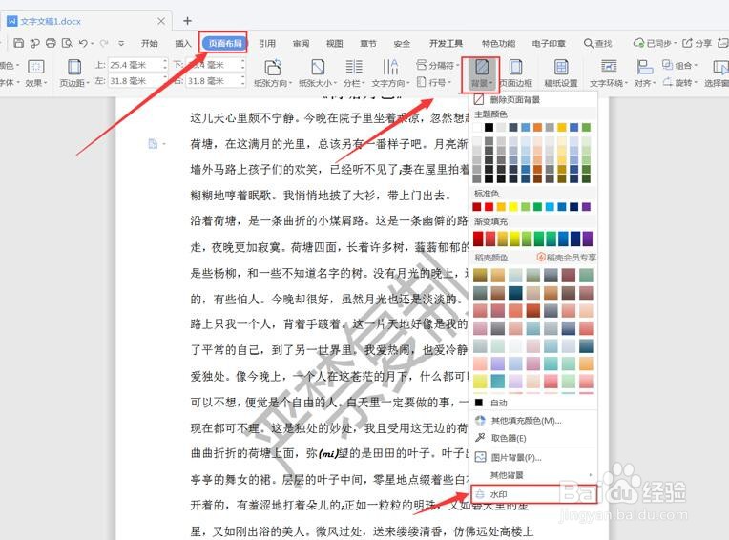
Task: Collapse the 背景 background dropdown button
Action: 481,73
